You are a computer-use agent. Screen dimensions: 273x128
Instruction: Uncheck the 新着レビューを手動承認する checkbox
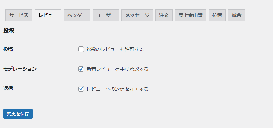pyautogui.click(x=81, y=69)
